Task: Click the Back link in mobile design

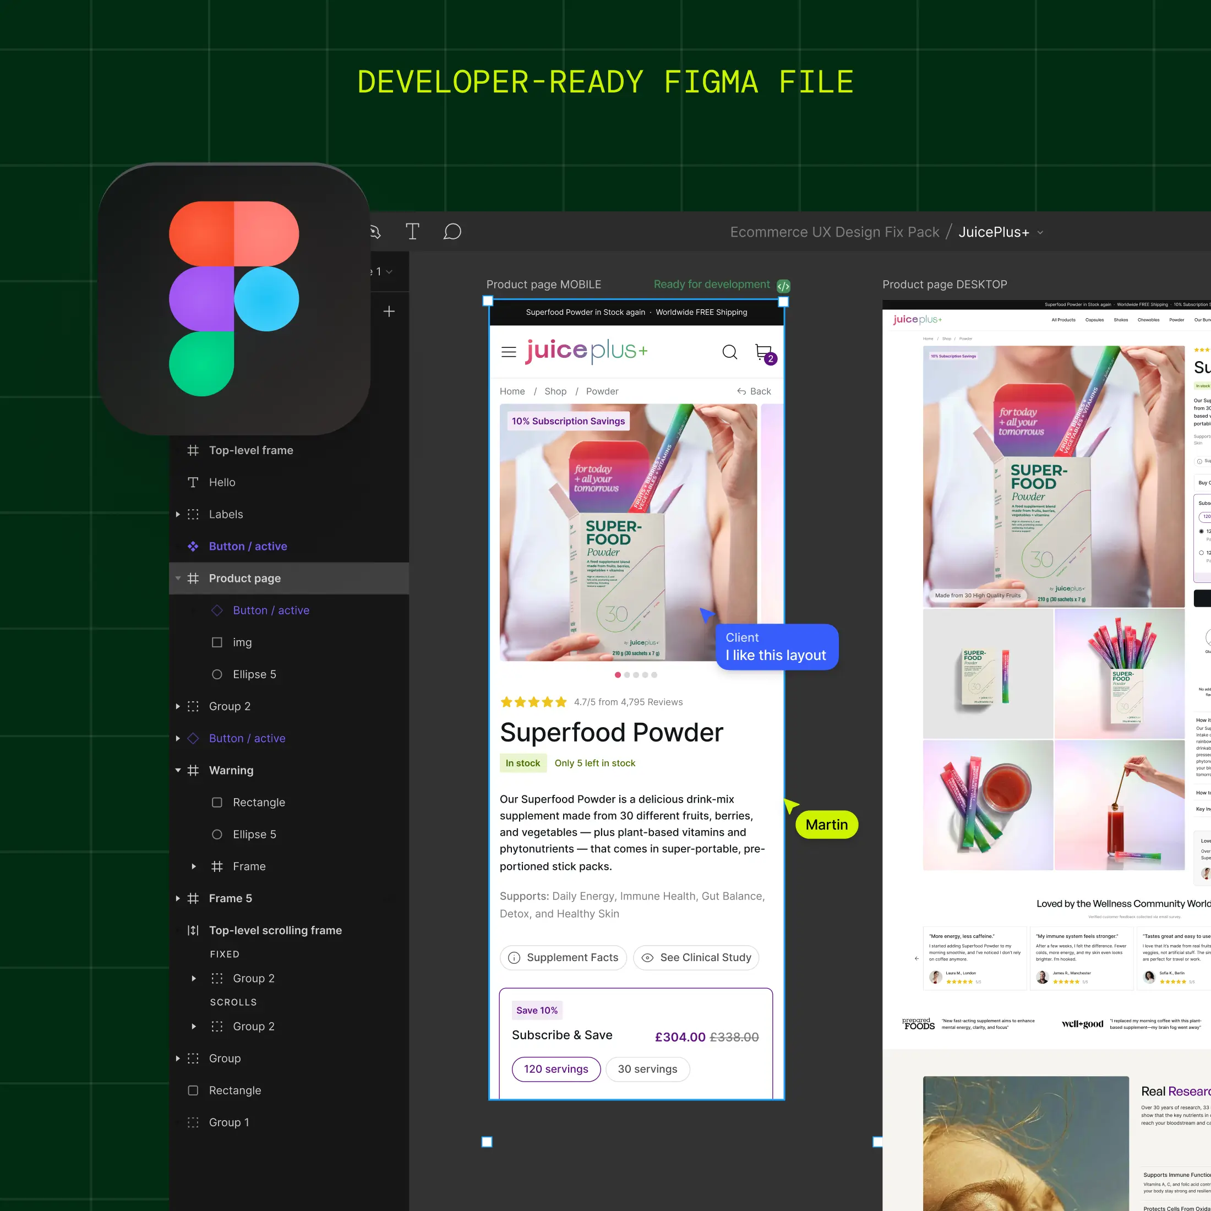Action: coord(754,391)
